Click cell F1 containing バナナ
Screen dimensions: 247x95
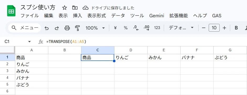(x=197, y=58)
